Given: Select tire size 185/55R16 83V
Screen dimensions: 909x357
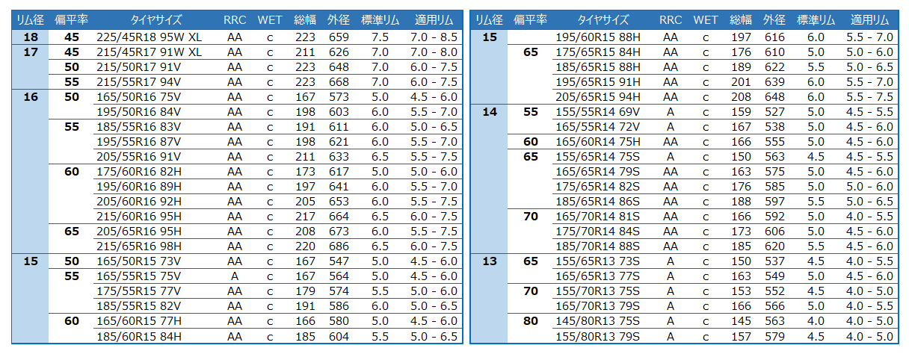Looking at the screenshot, I should tap(139, 126).
